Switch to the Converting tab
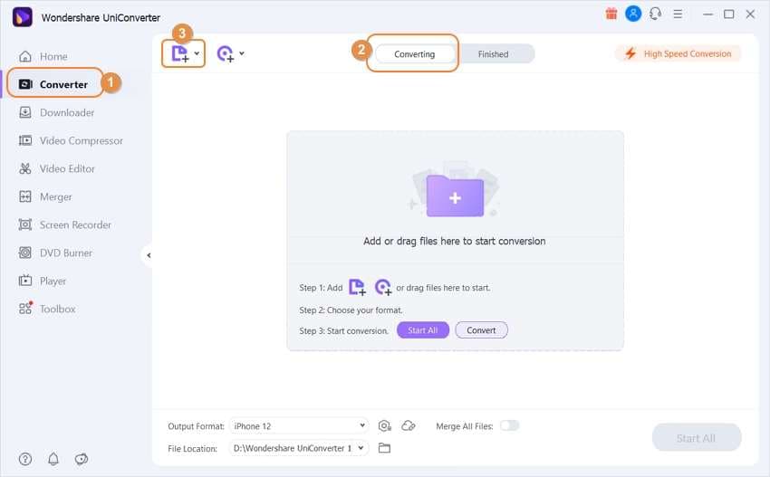This screenshot has height=477, width=770. pyautogui.click(x=415, y=54)
